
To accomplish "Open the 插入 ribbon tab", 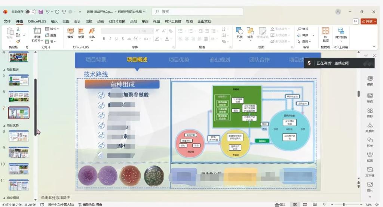I will [54, 21].
